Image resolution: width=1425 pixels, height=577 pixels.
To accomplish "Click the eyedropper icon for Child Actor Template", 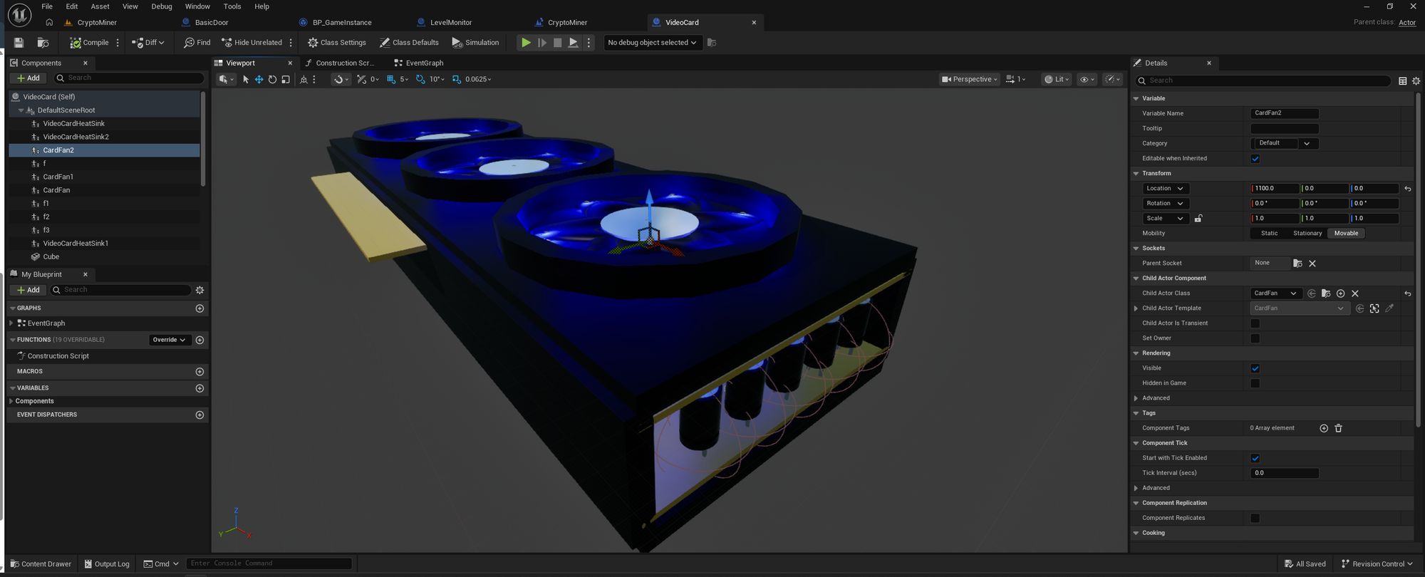I will pos(1389,308).
